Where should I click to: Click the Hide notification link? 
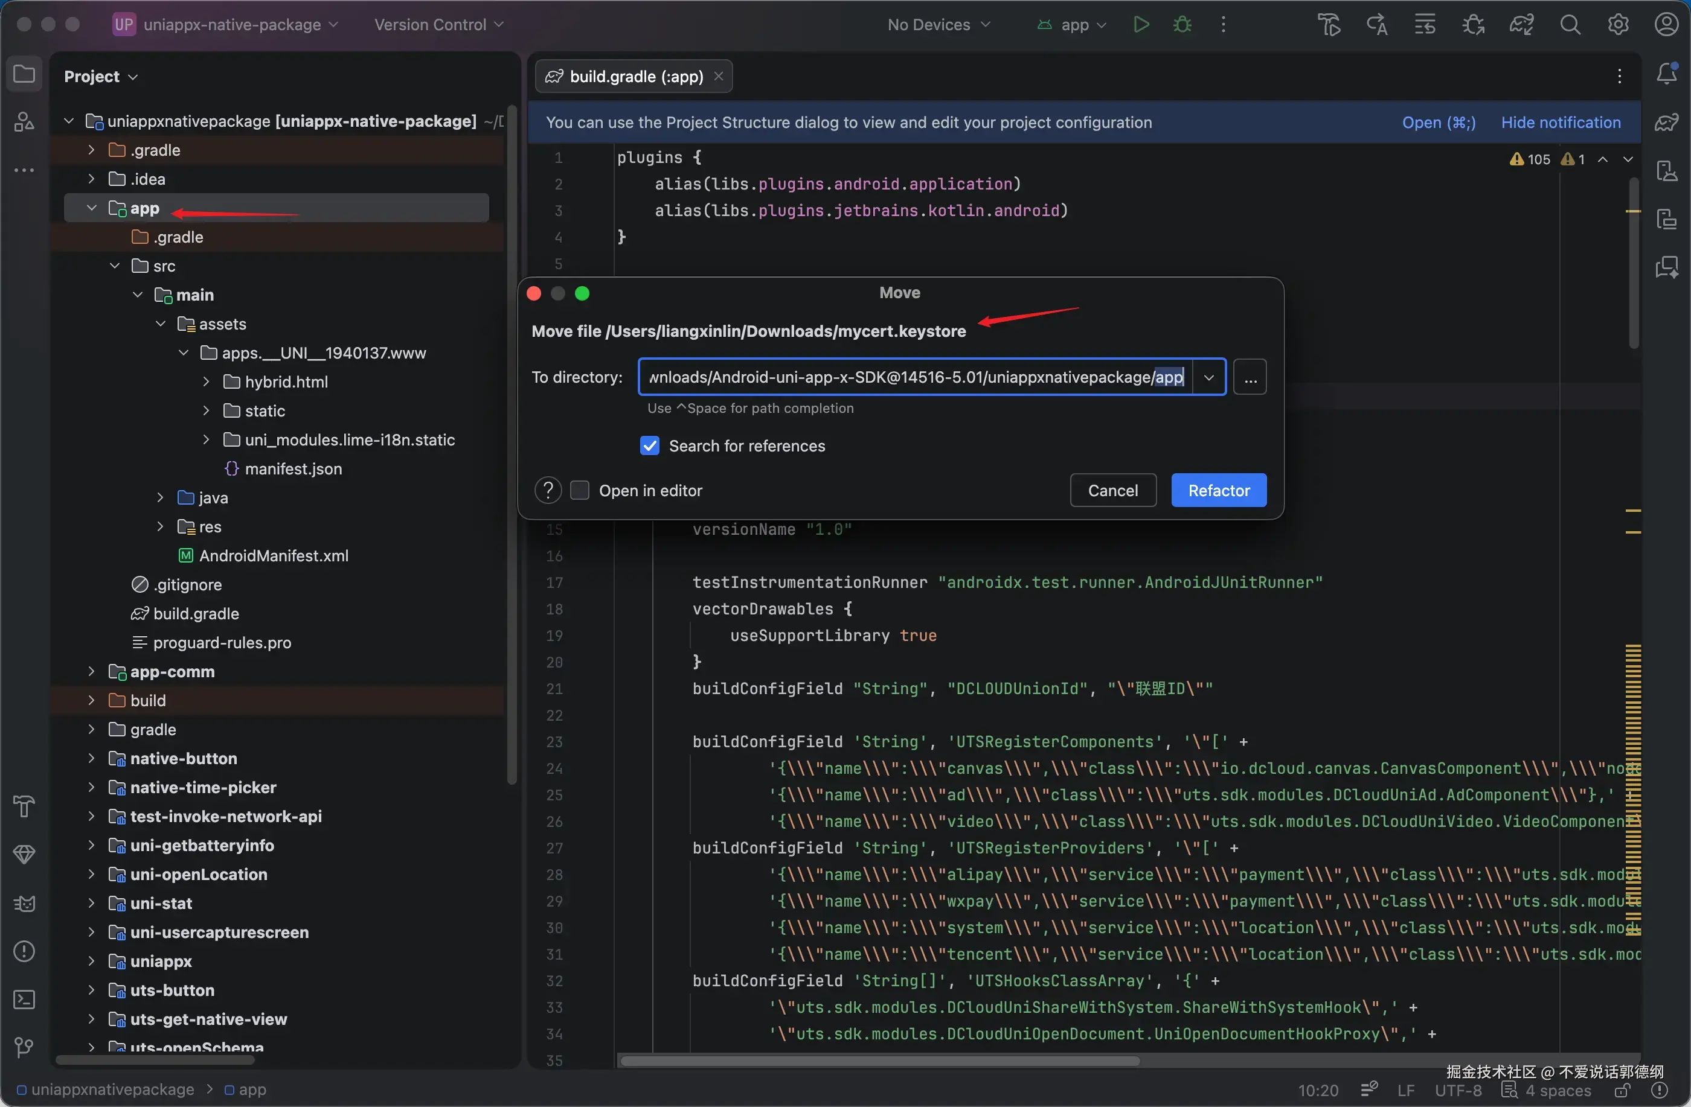pos(1561,122)
